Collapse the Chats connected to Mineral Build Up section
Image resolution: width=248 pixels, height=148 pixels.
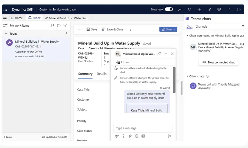[188, 36]
